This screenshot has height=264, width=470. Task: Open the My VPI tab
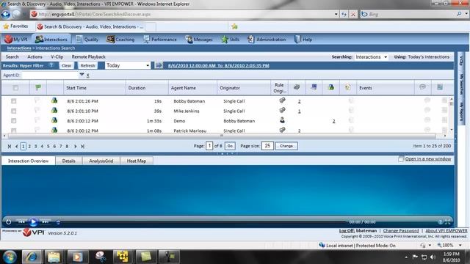coord(16,39)
